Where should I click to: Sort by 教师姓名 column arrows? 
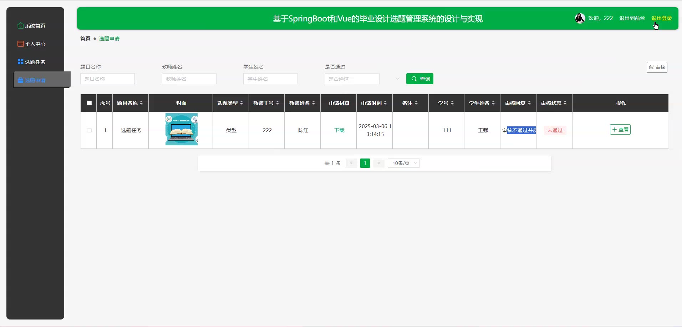pos(314,103)
